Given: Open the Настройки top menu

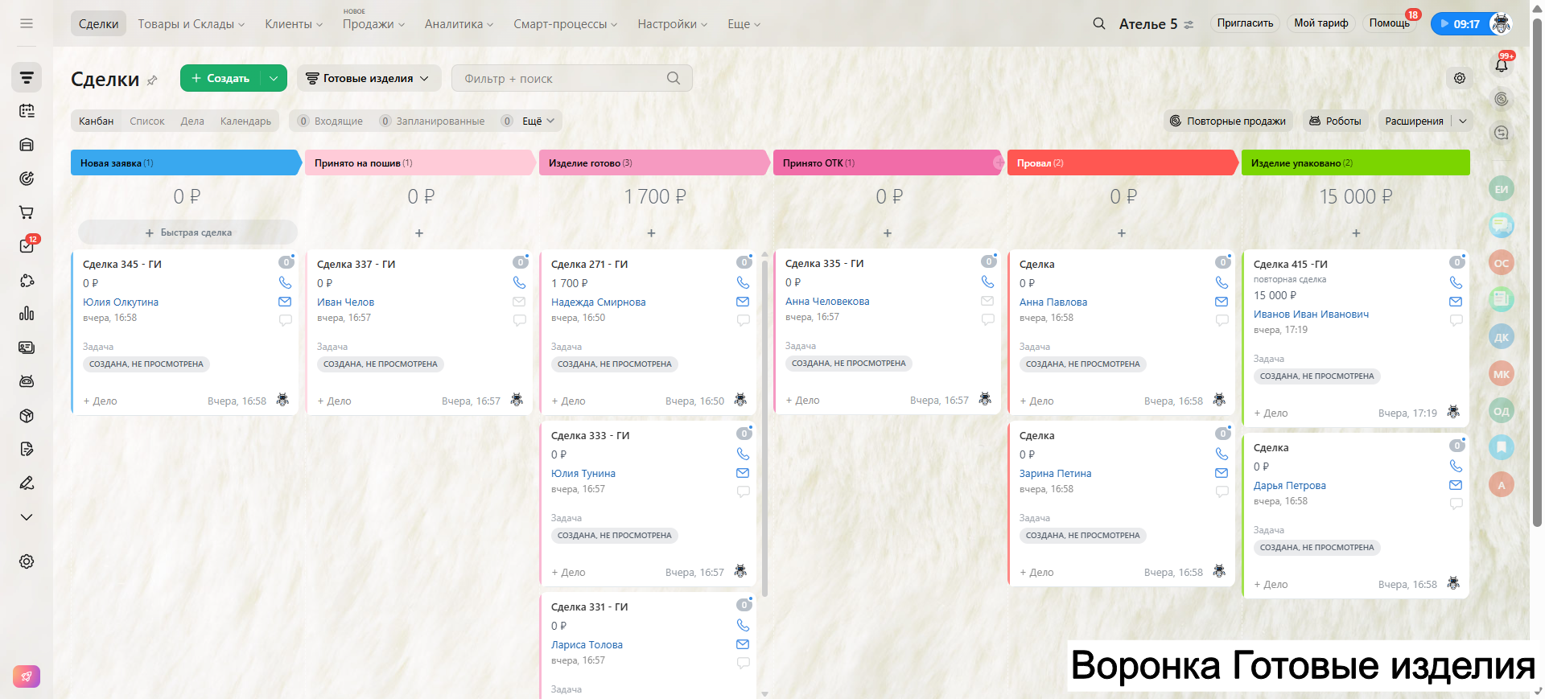Looking at the screenshot, I should coord(672,24).
